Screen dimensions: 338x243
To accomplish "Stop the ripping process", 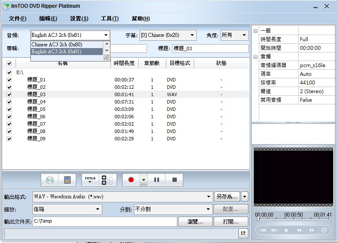I will click(174, 180).
